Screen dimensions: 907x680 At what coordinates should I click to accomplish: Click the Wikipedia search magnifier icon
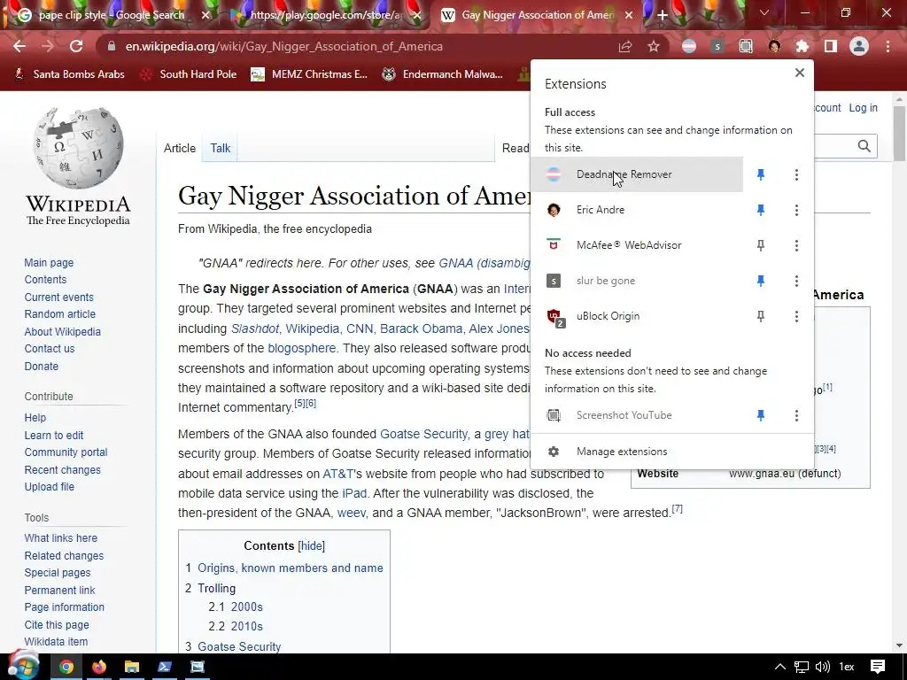(864, 146)
